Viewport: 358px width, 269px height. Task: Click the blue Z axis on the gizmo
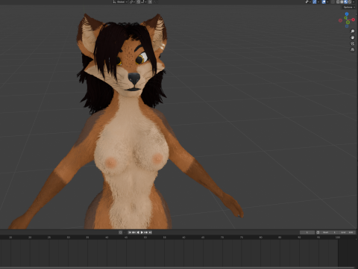point(347,14)
